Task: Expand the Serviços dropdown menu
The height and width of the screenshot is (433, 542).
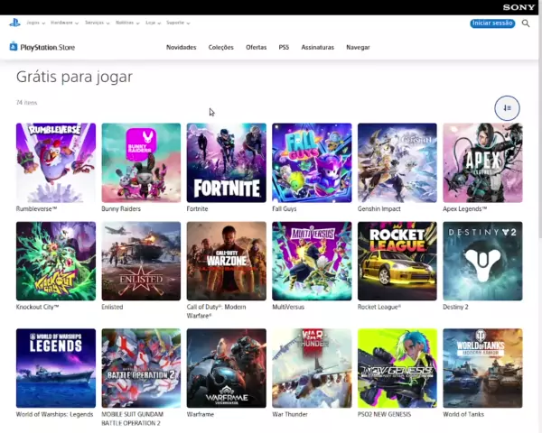Action: [98, 23]
